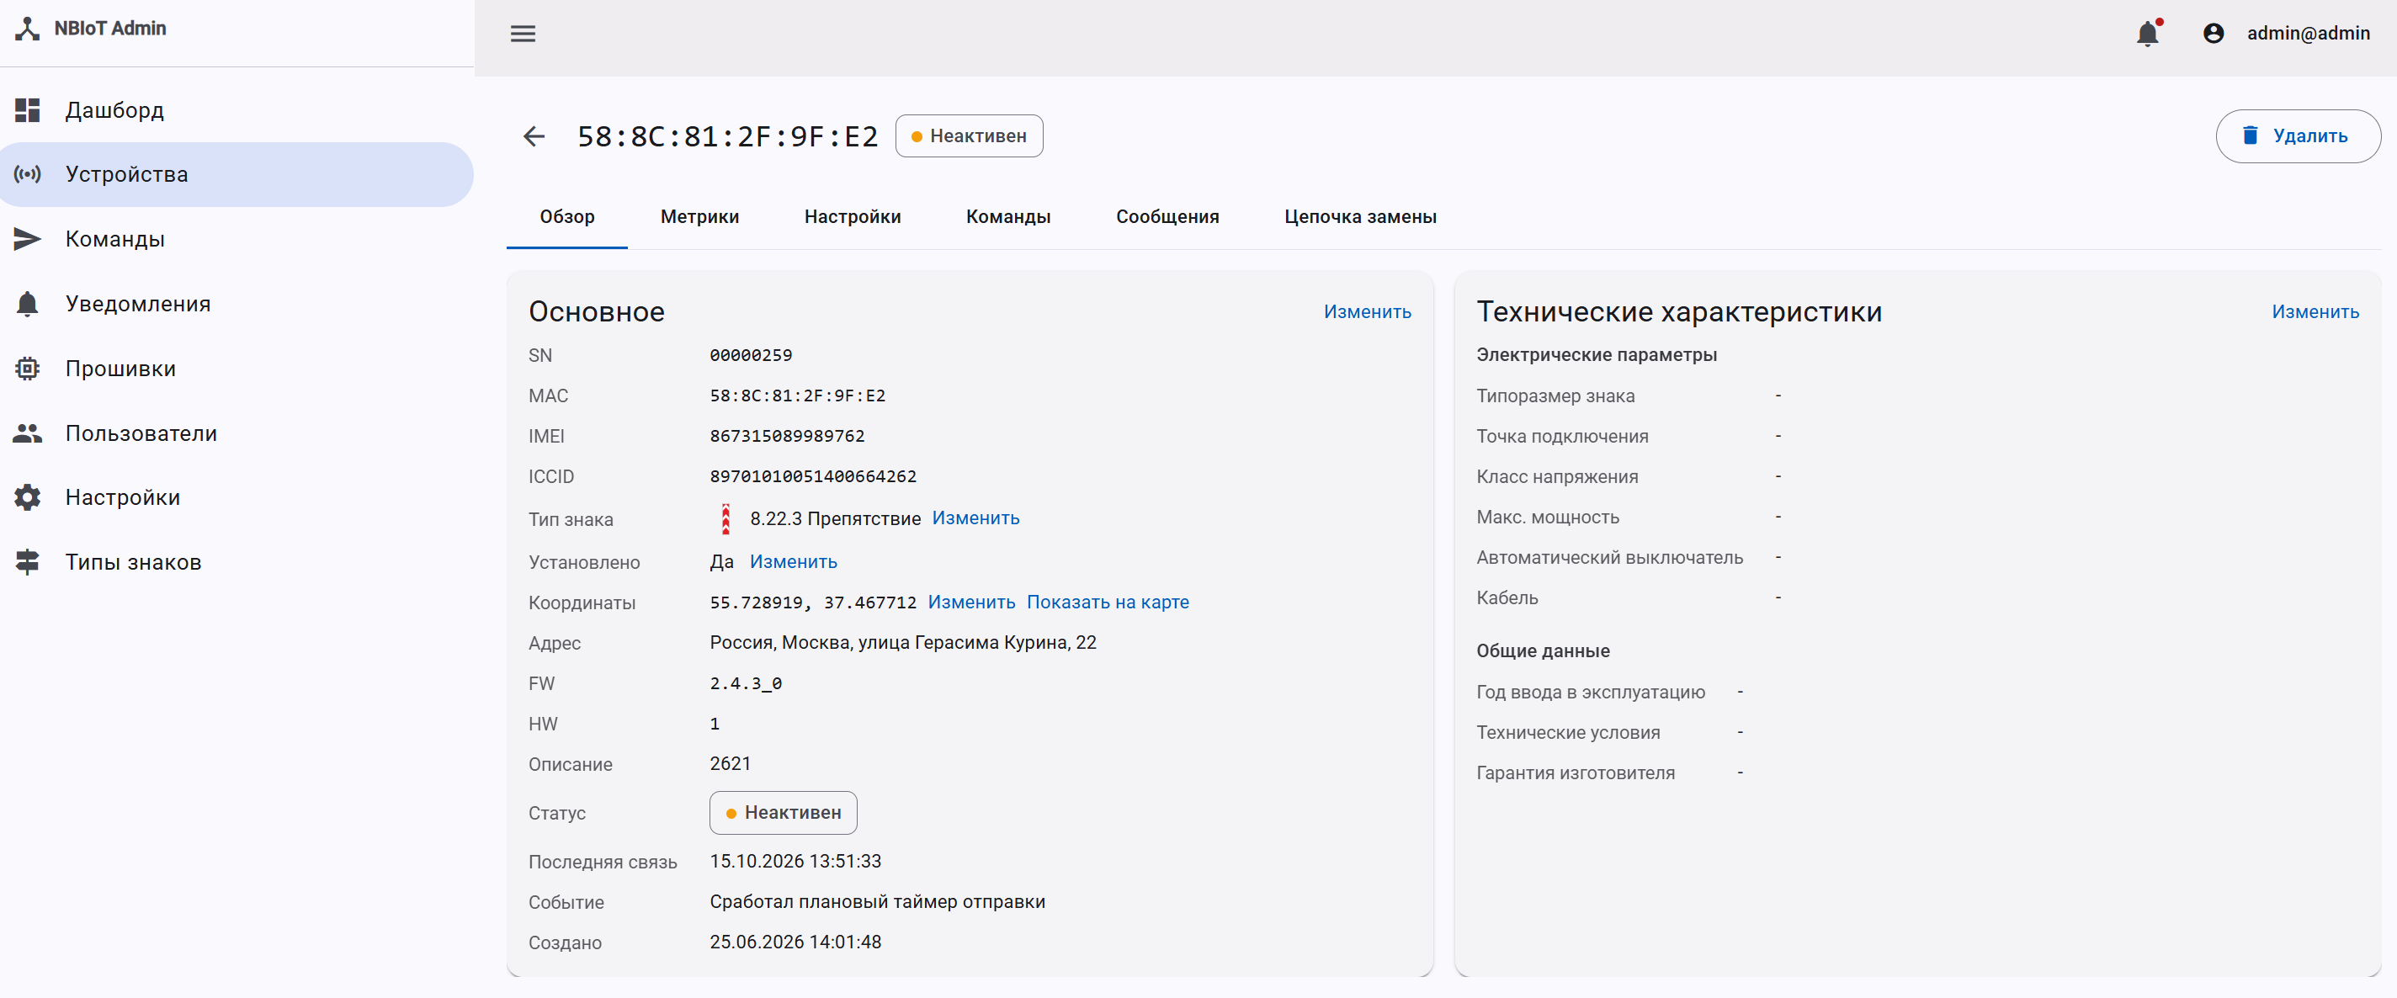Click the Пользователи people icon
The height and width of the screenshot is (998, 2397).
[28, 433]
